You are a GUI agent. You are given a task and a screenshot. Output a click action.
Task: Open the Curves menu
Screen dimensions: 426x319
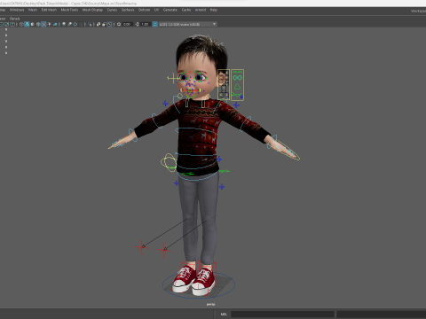click(x=112, y=10)
